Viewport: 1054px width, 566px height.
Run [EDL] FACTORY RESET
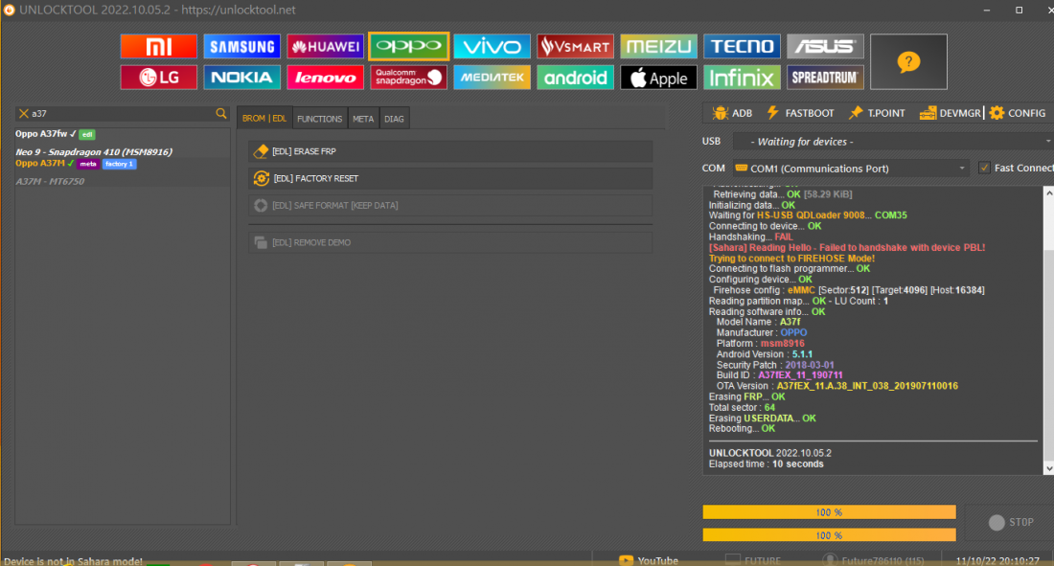pos(450,178)
